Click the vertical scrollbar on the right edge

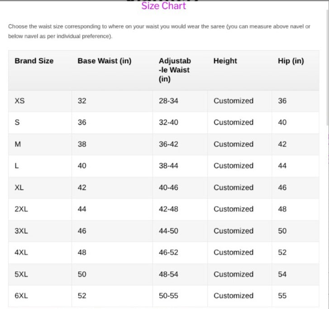coord(328,67)
